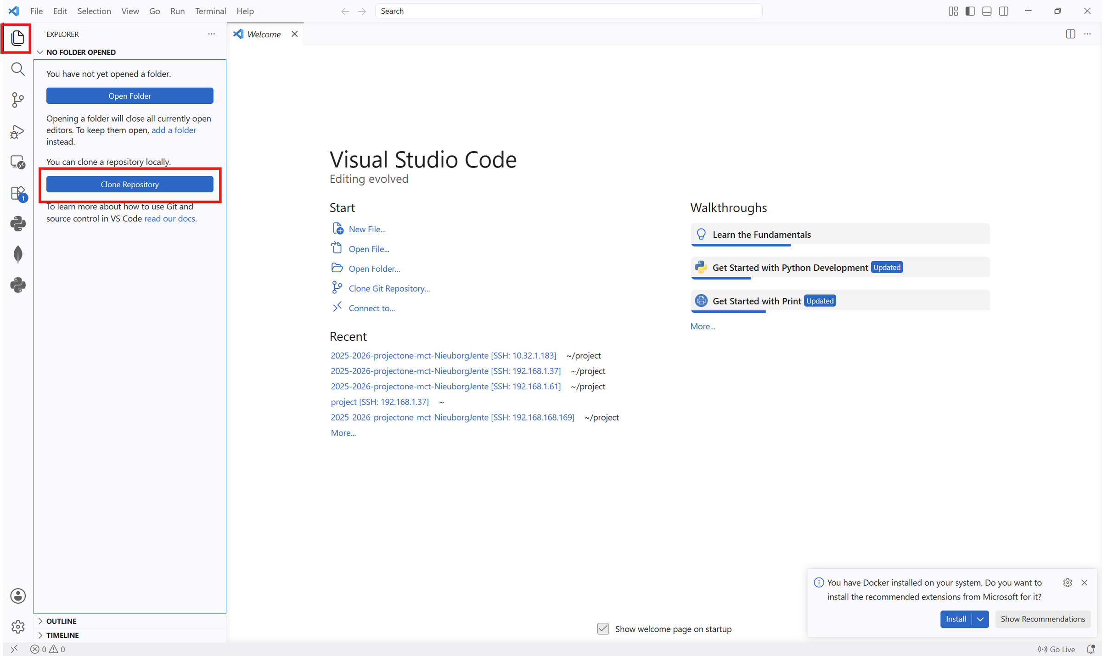Expand the Outline section
Viewport: 1102px width, 656px height.
(130, 621)
